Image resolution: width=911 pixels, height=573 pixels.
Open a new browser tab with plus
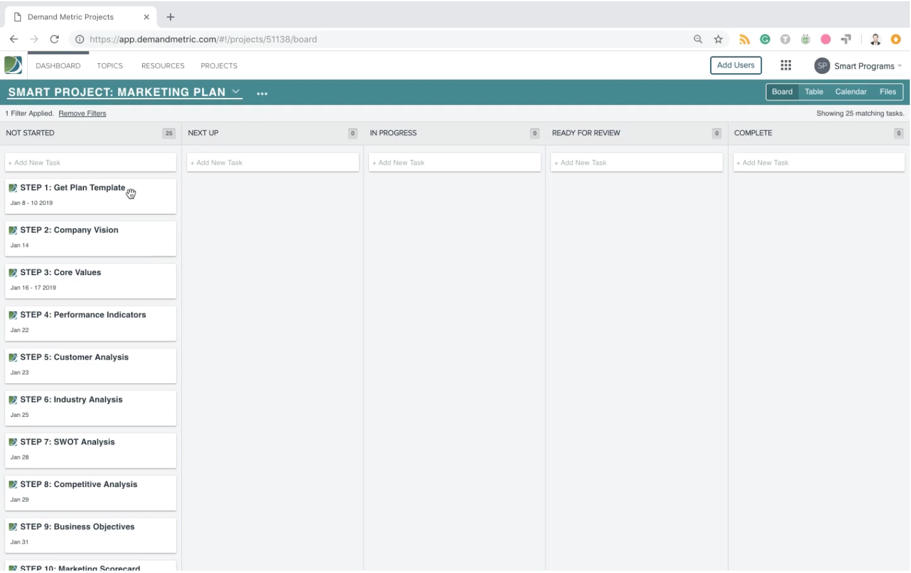pyautogui.click(x=170, y=17)
